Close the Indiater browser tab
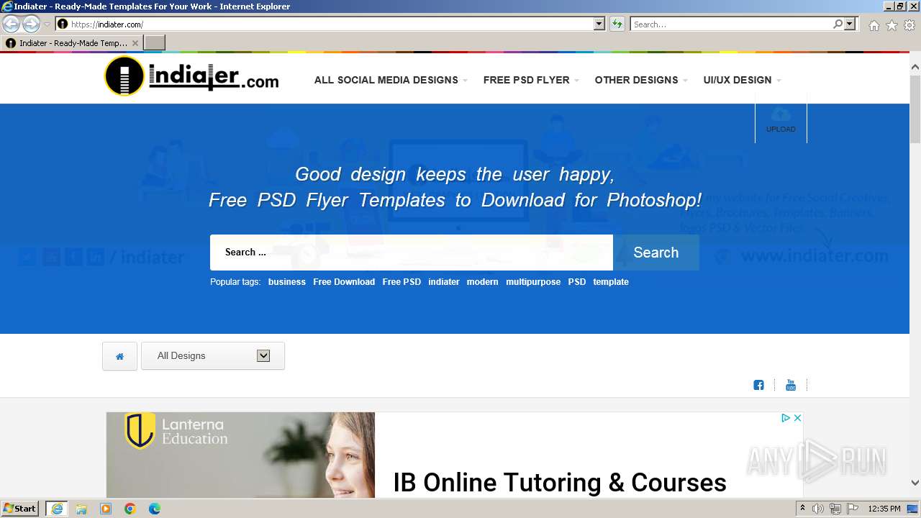 [x=135, y=43]
